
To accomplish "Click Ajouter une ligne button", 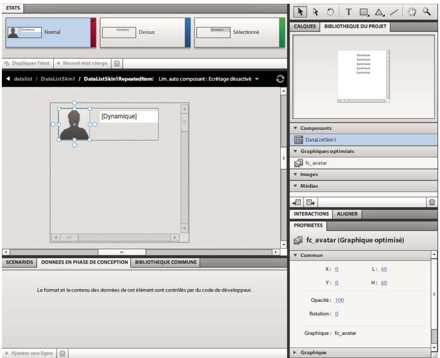I will coord(29,353).
